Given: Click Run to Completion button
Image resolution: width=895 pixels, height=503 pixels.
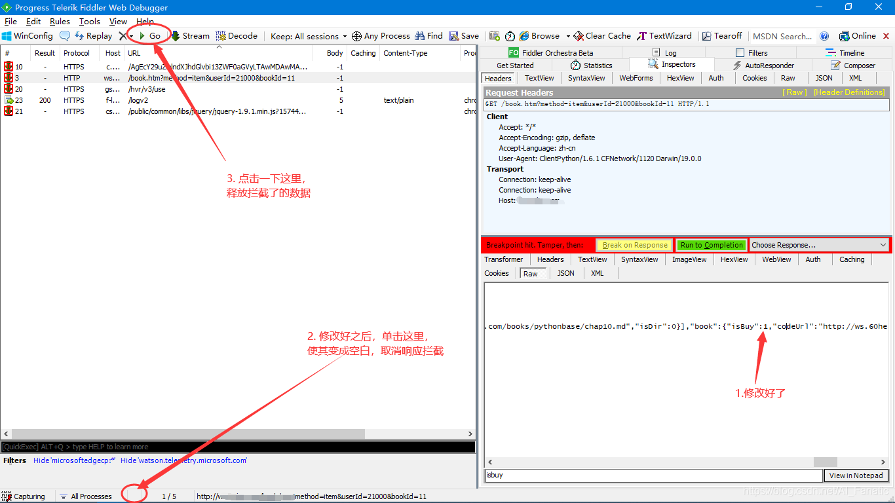Looking at the screenshot, I should 712,245.
